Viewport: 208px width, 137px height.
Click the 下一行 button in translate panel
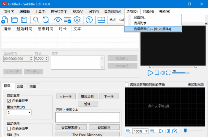click(x=109, y=97)
